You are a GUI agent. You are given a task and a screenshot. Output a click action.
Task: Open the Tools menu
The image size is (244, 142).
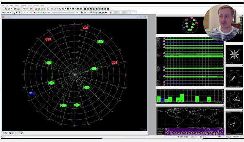pyautogui.click(x=30, y=5)
